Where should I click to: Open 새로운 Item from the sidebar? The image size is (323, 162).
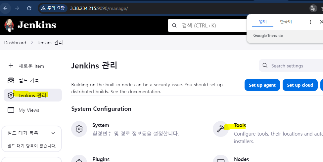[32, 66]
